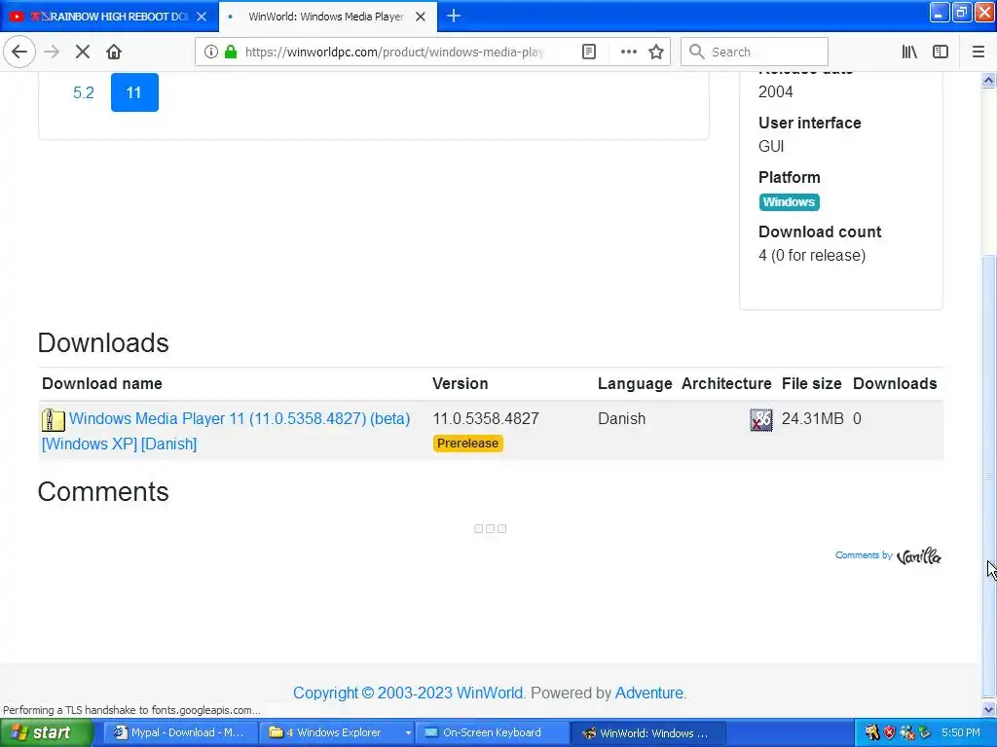Click the red shield security tray icon

click(890, 733)
